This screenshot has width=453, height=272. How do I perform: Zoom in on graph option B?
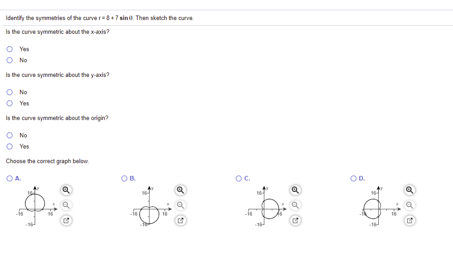click(x=180, y=190)
